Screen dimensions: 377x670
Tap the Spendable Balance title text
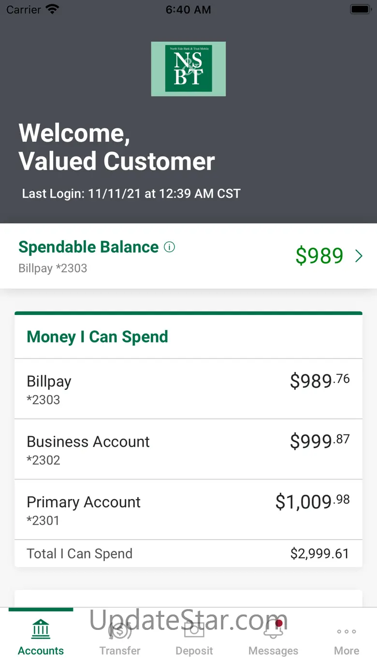pyautogui.click(x=88, y=247)
